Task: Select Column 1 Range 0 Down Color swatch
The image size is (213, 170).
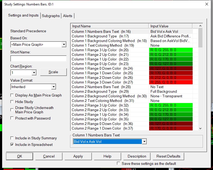Action: point(171,68)
